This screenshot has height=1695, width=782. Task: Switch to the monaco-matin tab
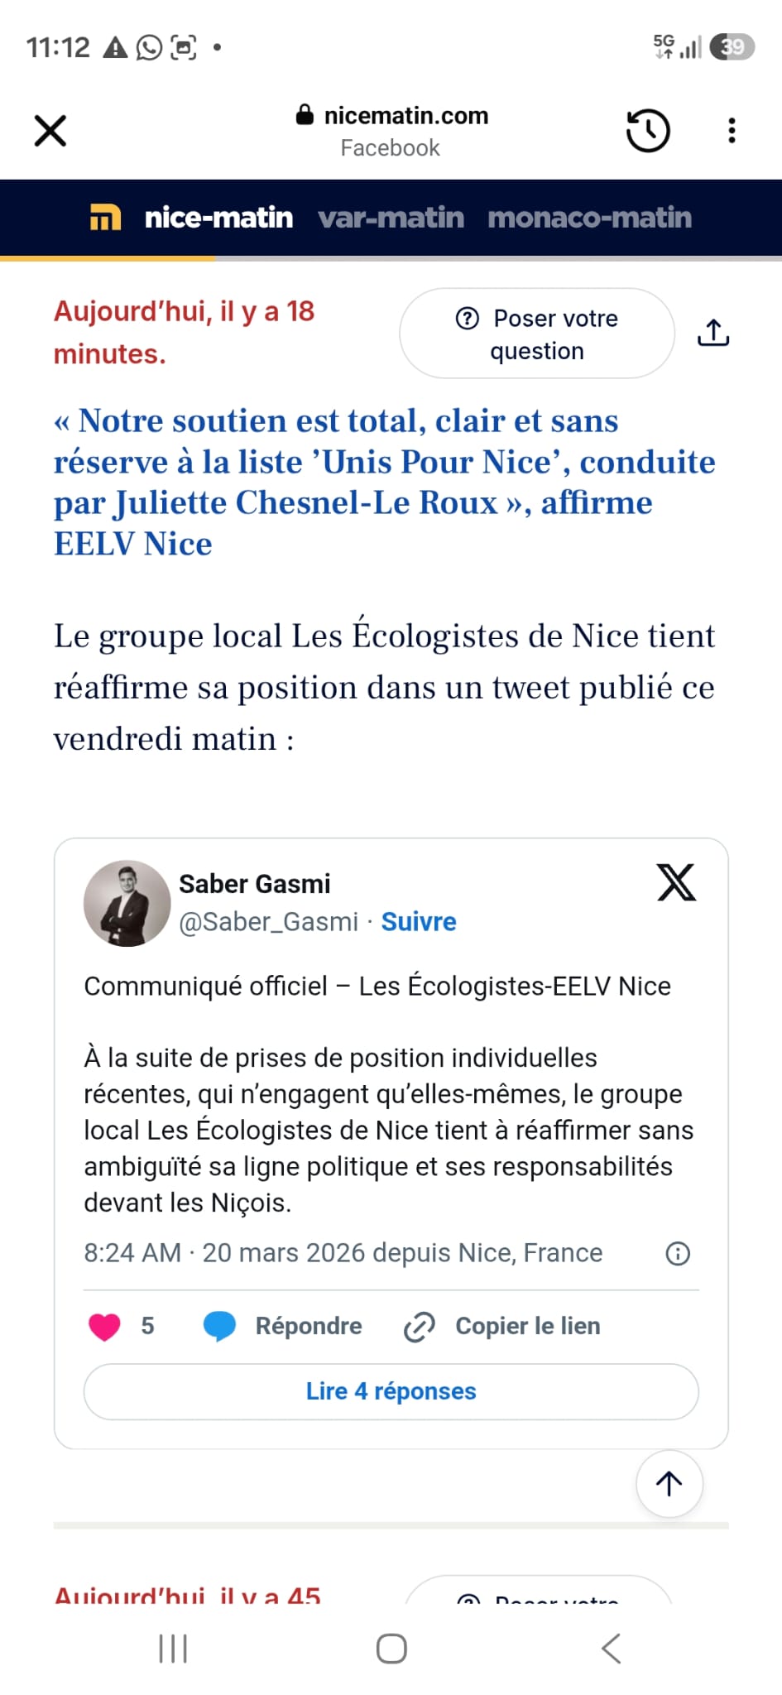(x=589, y=218)
